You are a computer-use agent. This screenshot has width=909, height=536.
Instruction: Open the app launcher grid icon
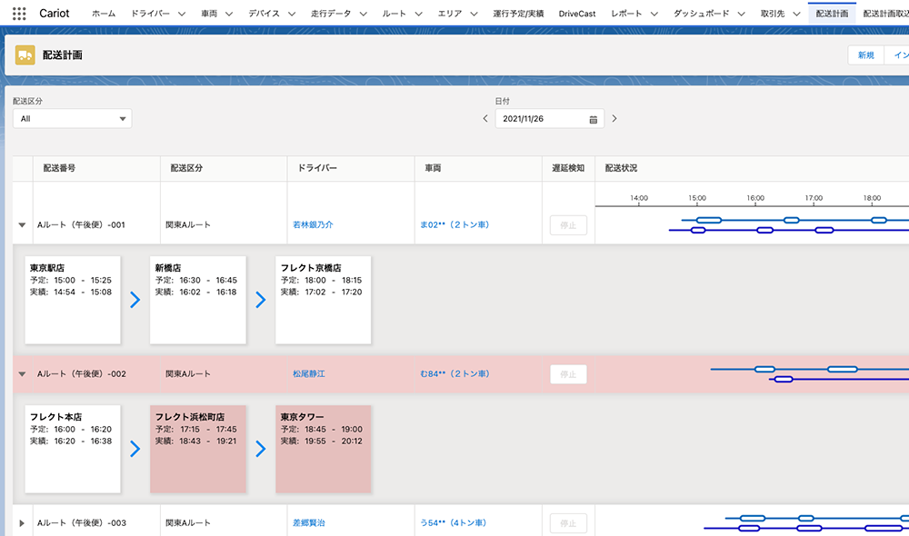tap(19, 14)
